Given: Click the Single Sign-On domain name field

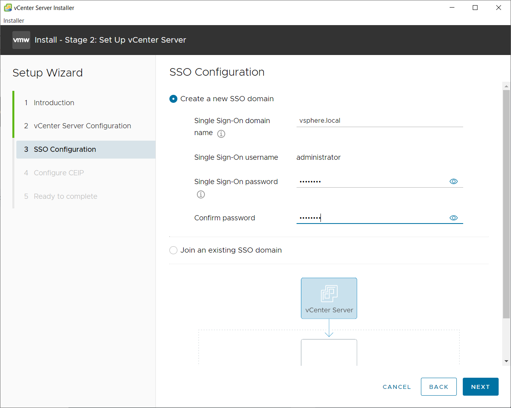Looking at the screenshot, I should [x=380, y=121].
